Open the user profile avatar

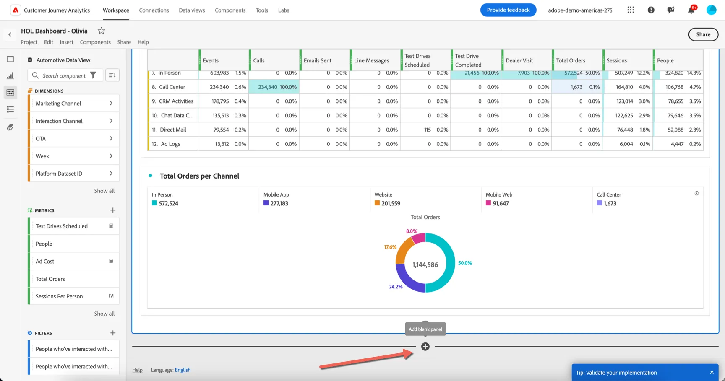[x=711, y=10]
